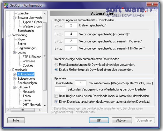Select the Automatisiert tree entry
This screenshot has height=131, width=163.
26,74
